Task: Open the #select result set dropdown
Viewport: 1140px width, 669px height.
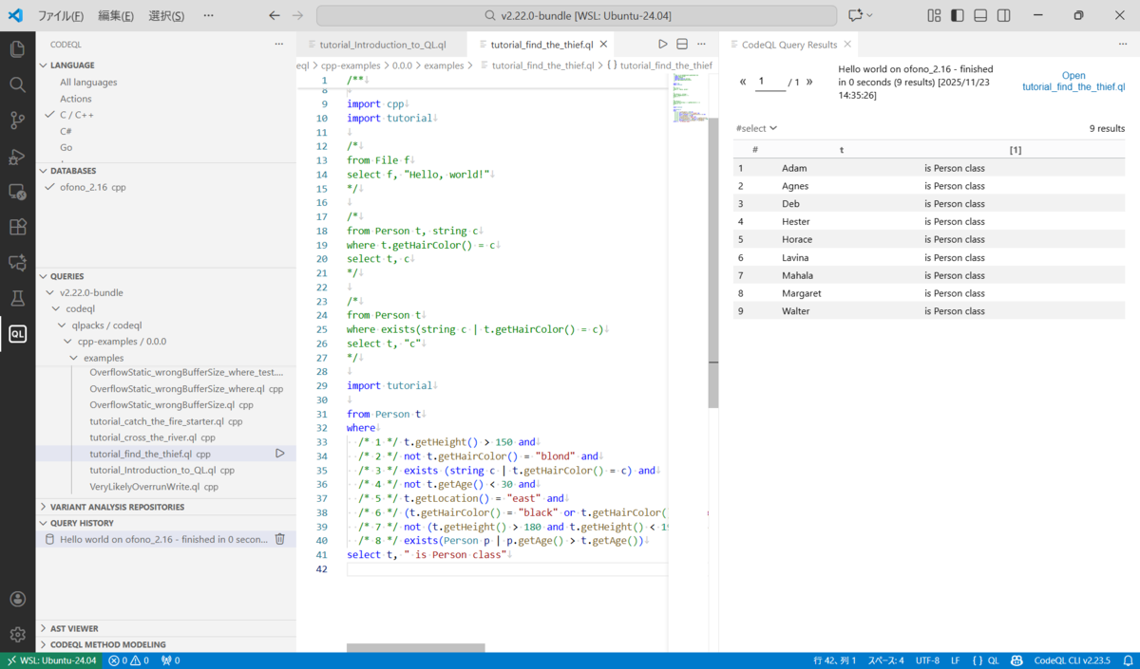Action: [756, 128]
